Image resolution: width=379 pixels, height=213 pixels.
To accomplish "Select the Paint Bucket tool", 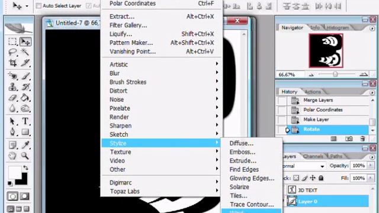I will coord(25,98).
